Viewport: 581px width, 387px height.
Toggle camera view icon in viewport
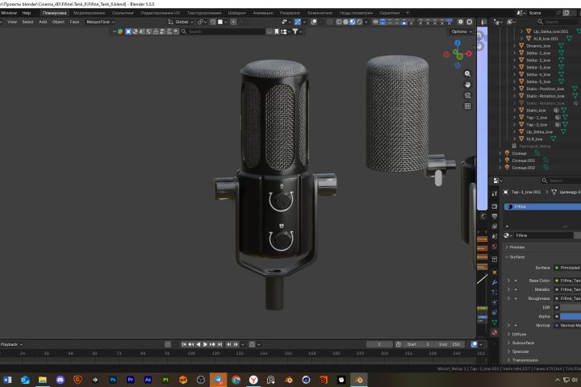click(468, 95)
